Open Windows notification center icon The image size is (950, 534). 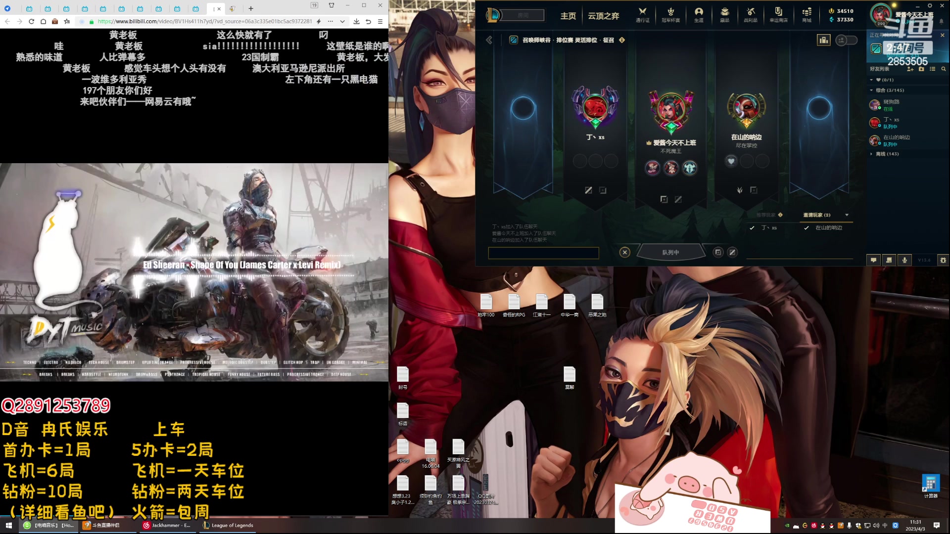click(937, 525)
